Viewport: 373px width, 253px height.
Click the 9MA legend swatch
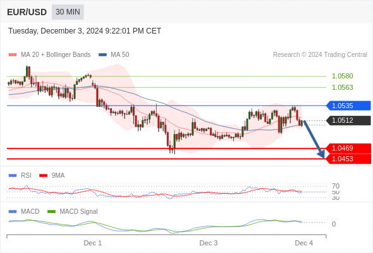43,176
